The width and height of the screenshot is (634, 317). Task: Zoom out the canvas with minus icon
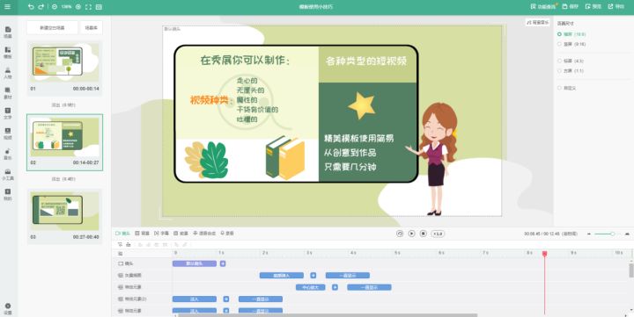click(55, 7)
